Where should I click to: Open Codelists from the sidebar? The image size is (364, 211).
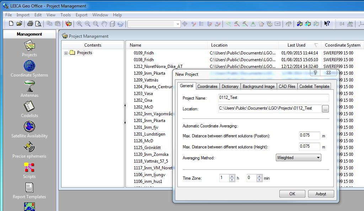(30, 109)
